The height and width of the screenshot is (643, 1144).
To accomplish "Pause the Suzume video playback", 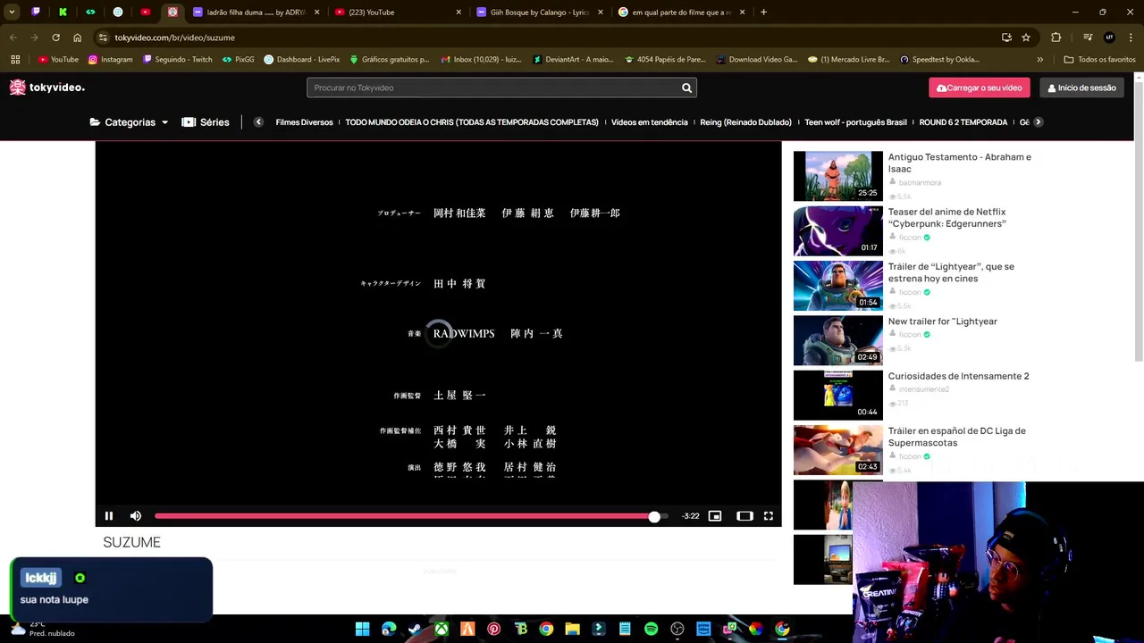I will pos(109,516).
